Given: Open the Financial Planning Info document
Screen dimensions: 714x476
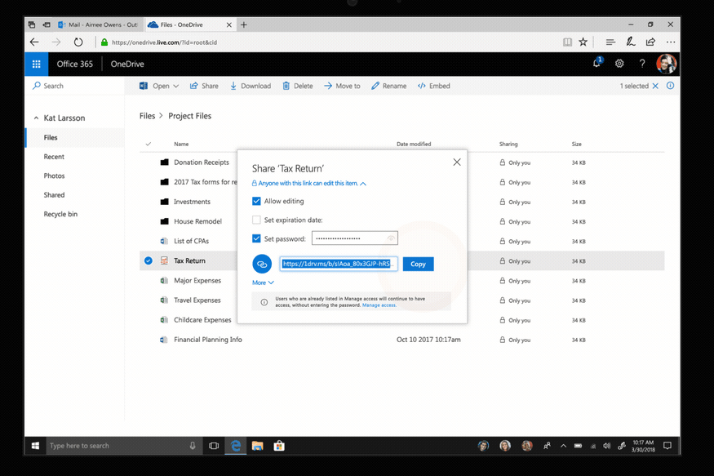Looking at the screenshot, I should [207, 340].
